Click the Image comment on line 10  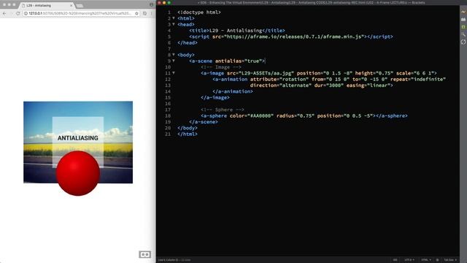click(220, 67)
